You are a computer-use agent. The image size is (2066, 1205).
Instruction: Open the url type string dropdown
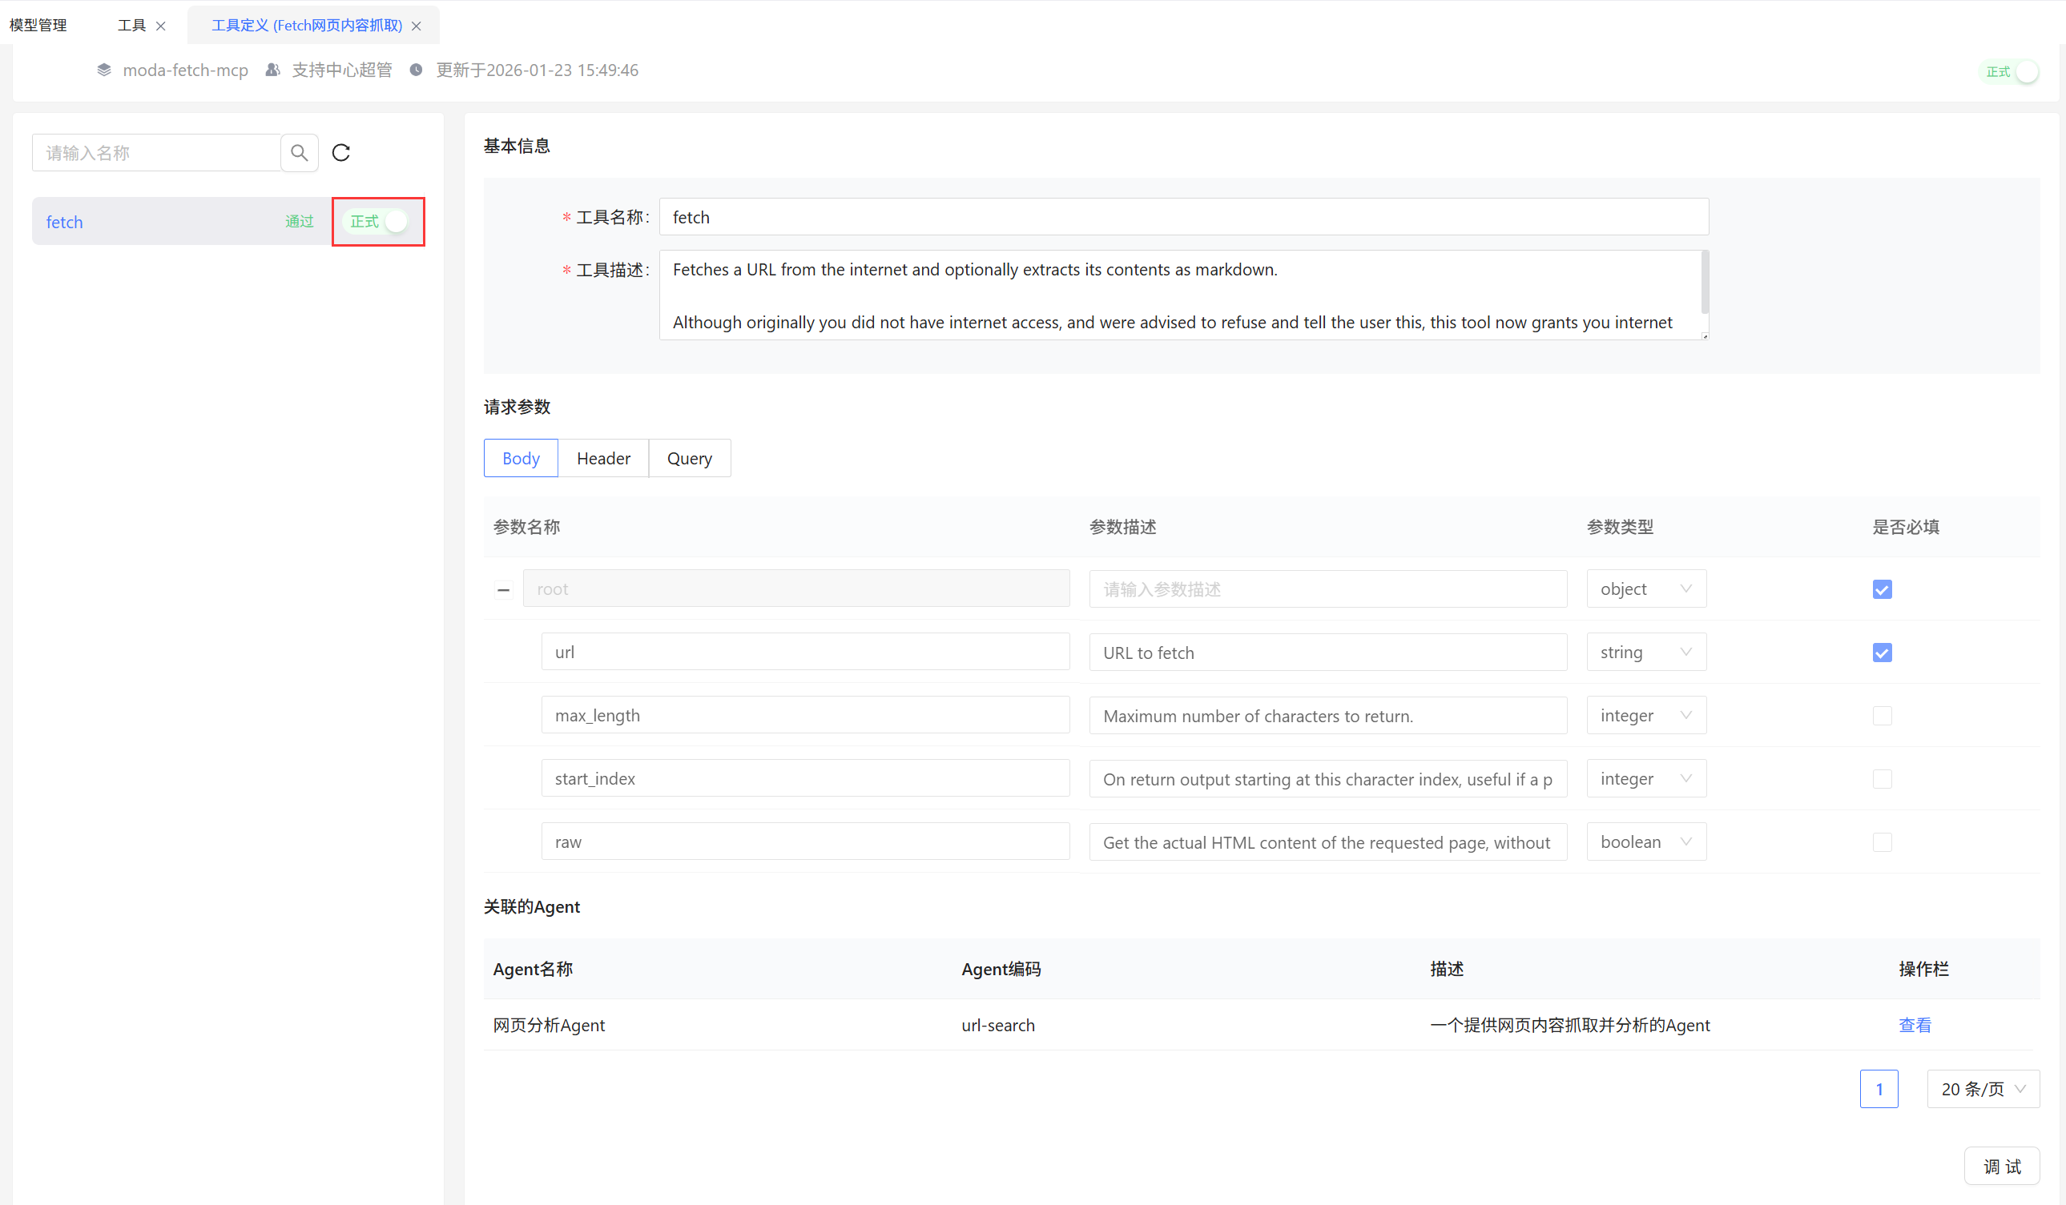[1645, 653]
